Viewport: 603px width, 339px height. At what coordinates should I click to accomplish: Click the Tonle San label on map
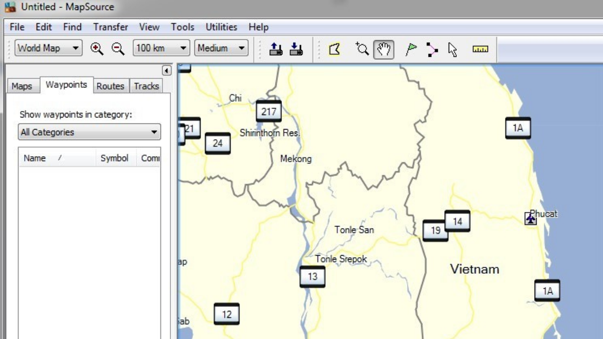(354, 230)
